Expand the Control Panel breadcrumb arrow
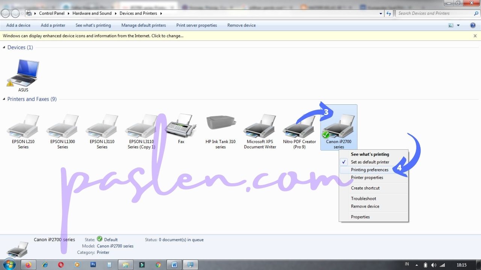This screenshot has height=270, width=481. [x=68, y=14]
